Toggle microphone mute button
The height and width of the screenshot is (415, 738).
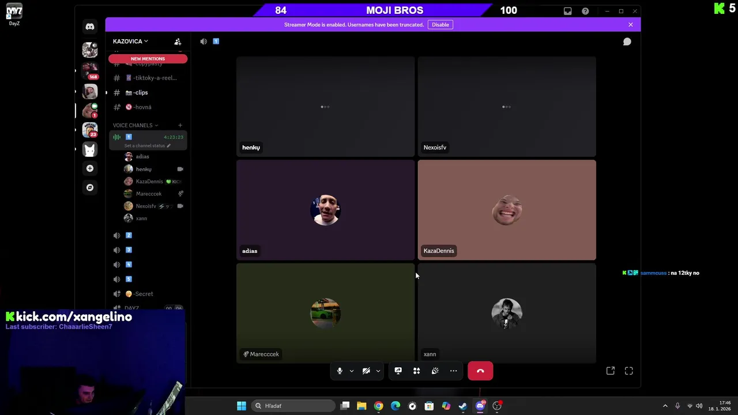coord(340,371)
